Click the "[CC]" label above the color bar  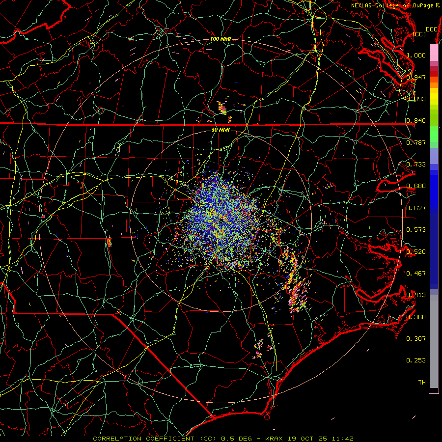tap(419, 34)
